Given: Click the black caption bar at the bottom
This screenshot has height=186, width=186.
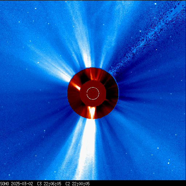Looking at the screenshot, I should click(x=93, y=183).
